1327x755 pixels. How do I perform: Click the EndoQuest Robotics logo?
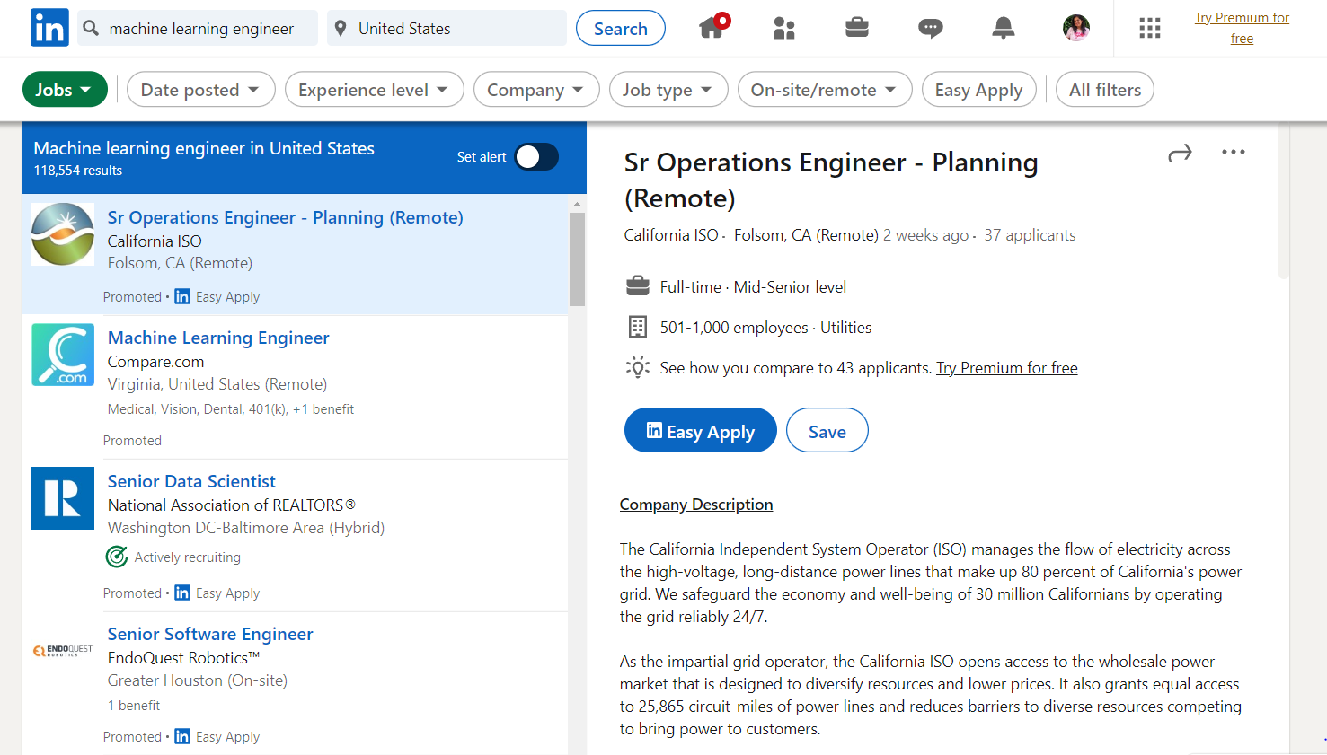[63, 651]
